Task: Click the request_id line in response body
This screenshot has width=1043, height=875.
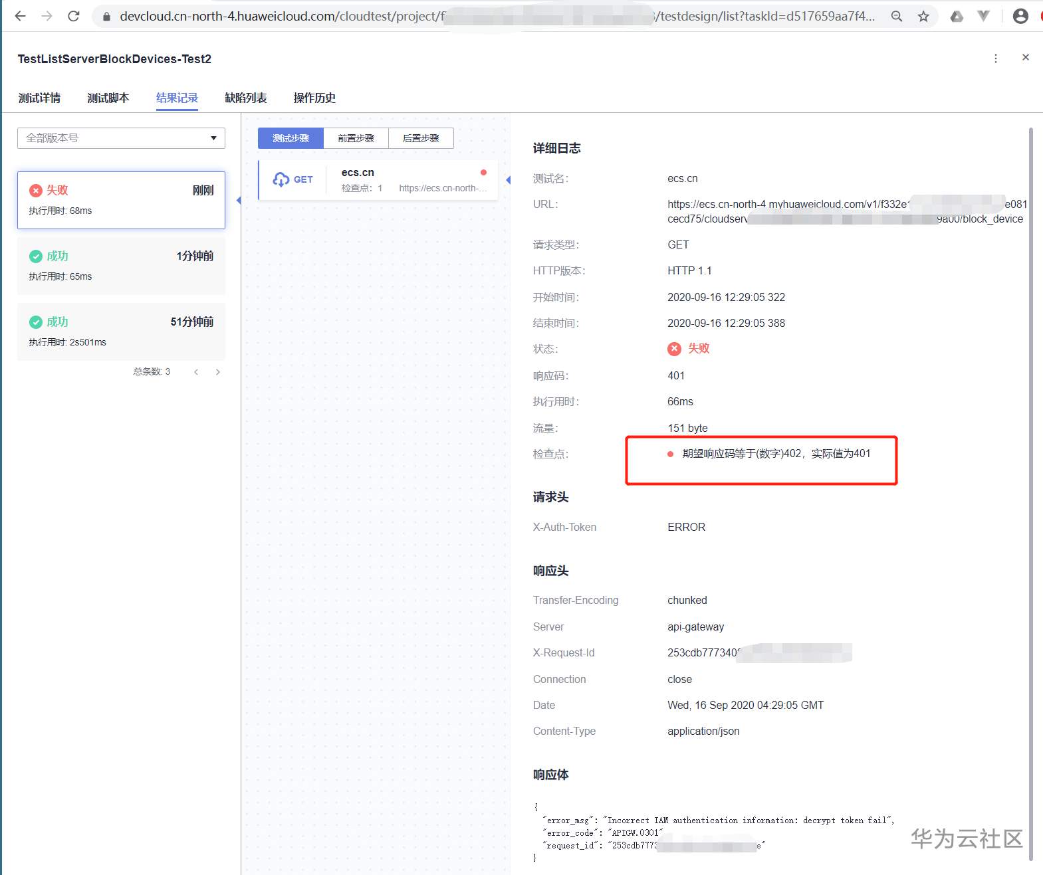Action: click(x=654, y=846)
